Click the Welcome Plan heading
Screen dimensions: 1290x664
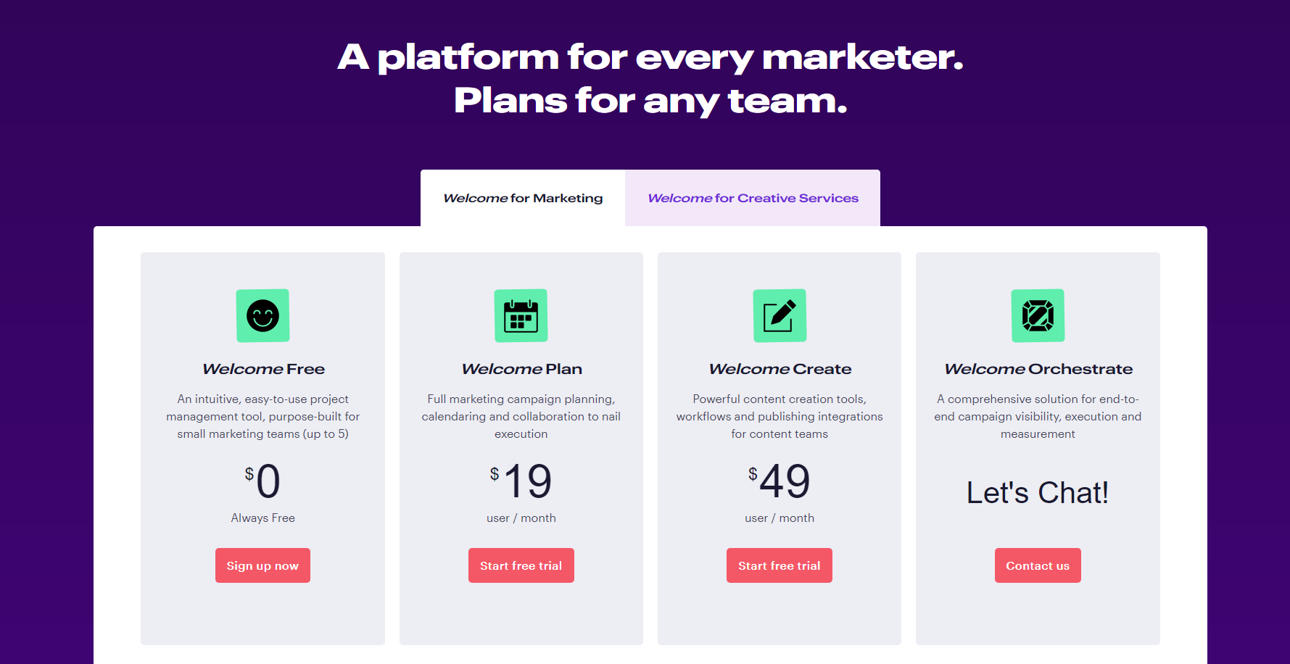[x=521, y=368]
